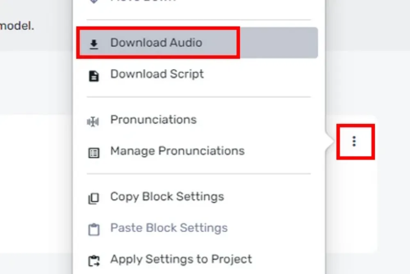The width and height of the screenshot is (410, 274).
Task: Open the Pronunciations option
Action: tap(153, 120)
